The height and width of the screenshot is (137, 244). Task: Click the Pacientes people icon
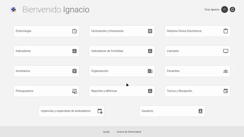[x=226, y=71]
